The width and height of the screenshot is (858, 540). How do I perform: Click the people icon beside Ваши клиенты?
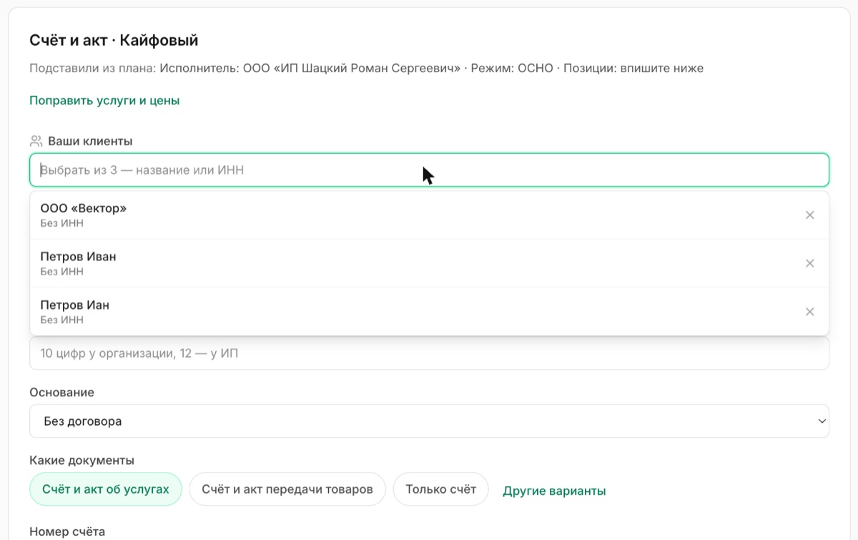tap(36, 141)
